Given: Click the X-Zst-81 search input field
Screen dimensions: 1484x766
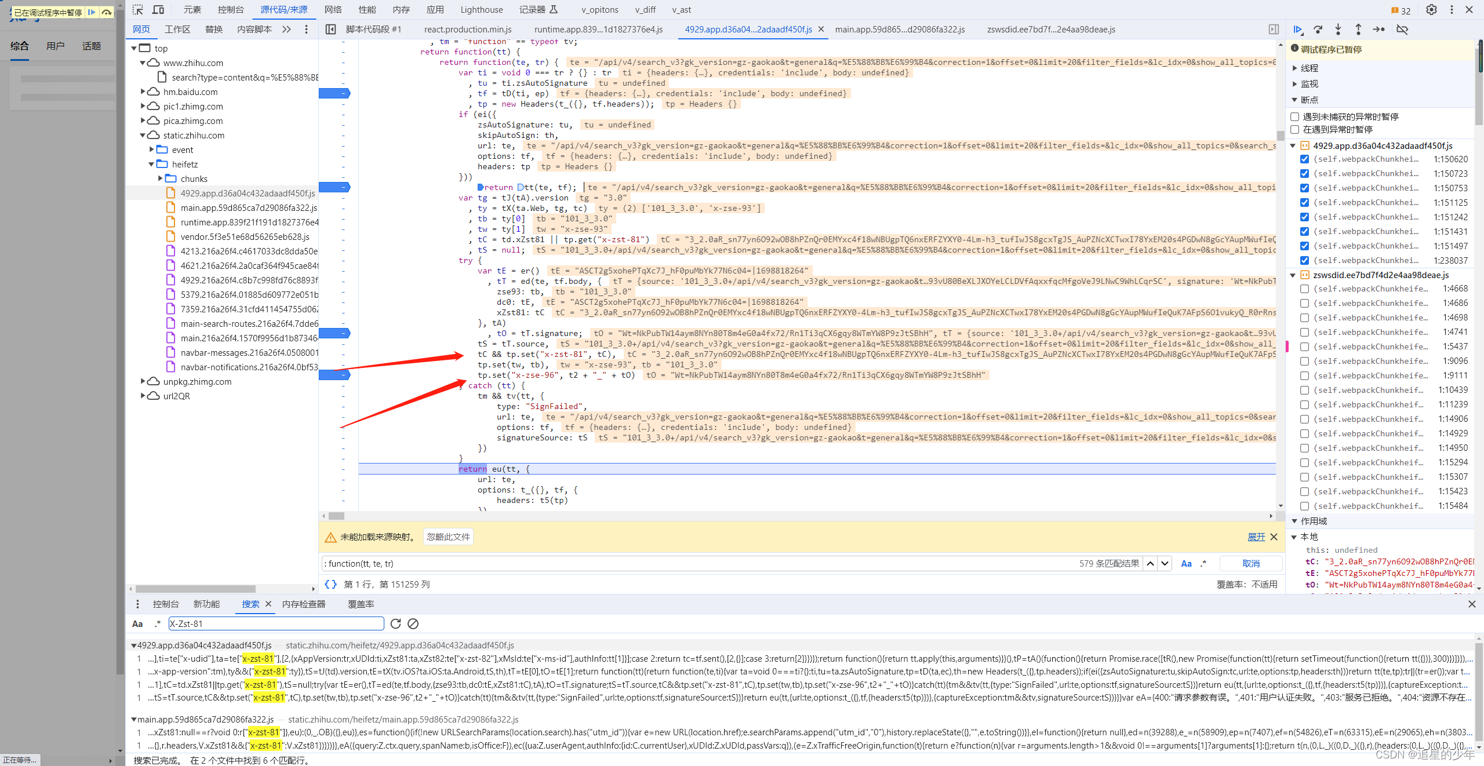Looking at the screenshot, I should [x=276, y=623].
